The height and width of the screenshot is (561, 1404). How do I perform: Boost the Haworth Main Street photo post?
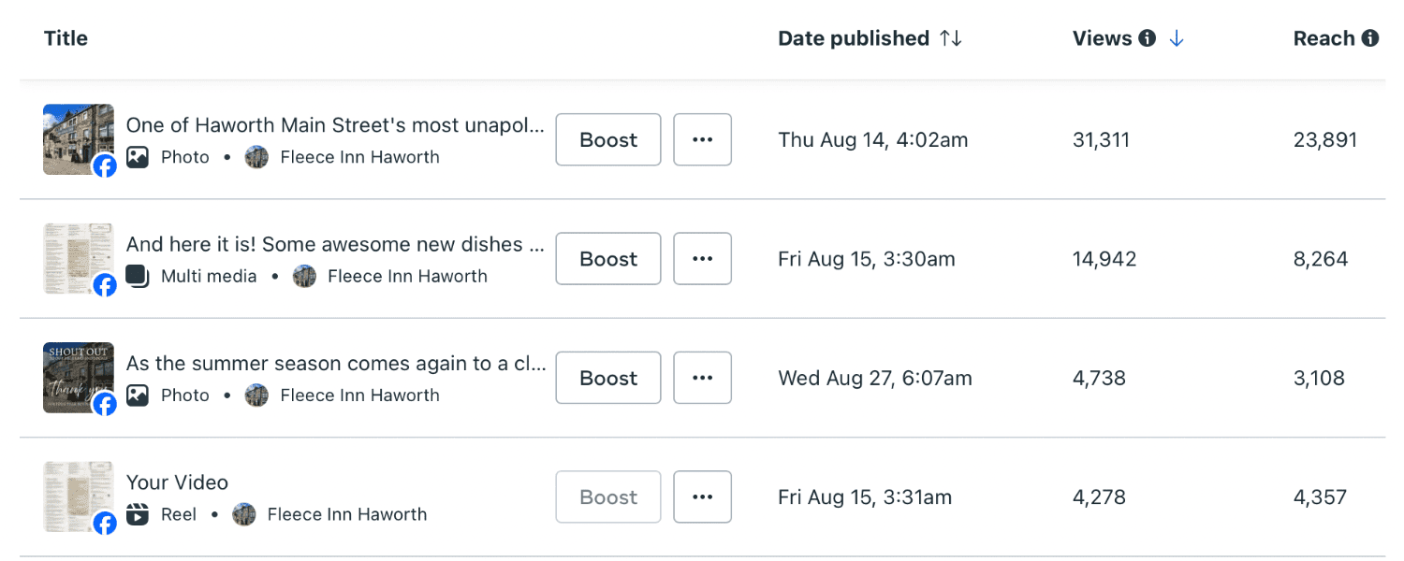(x=608, y=140)
